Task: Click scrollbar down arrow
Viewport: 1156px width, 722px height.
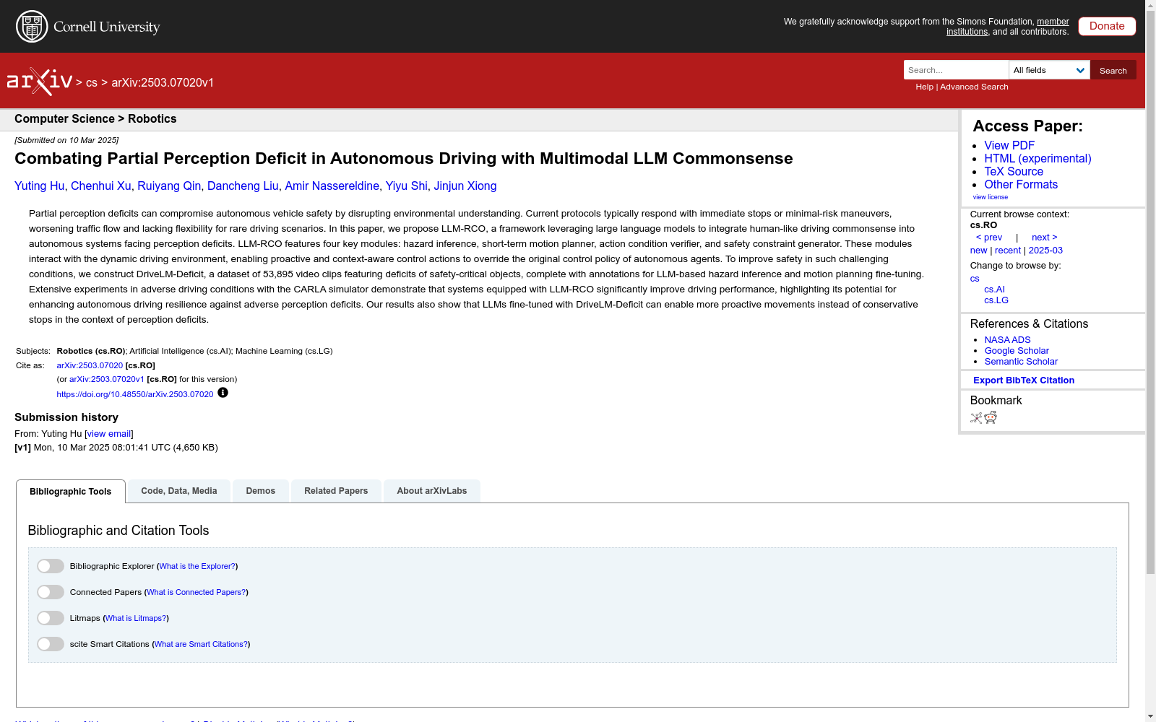Action: (x=1150, y=716)
